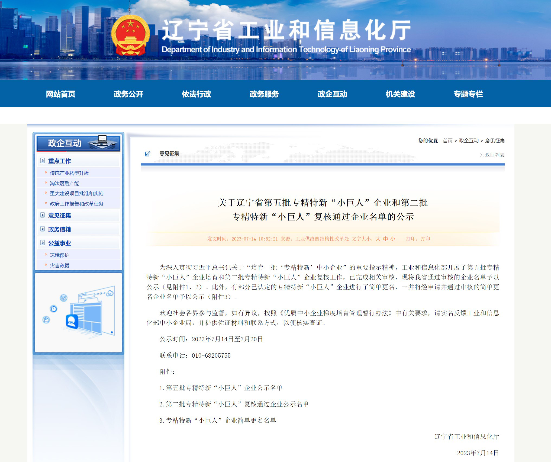
Task: Click the arrow icon before 政务信箱
Action: click(42, 229)
